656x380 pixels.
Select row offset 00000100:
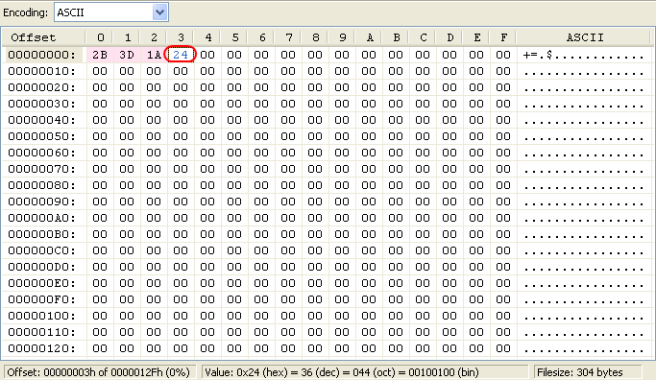tap(42, 316)
